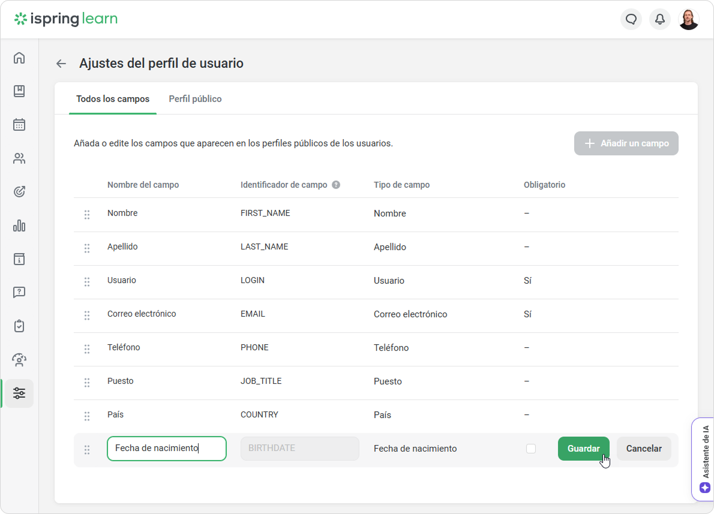
Task: Click the Añadir un campo button
Action: [626, 143]
